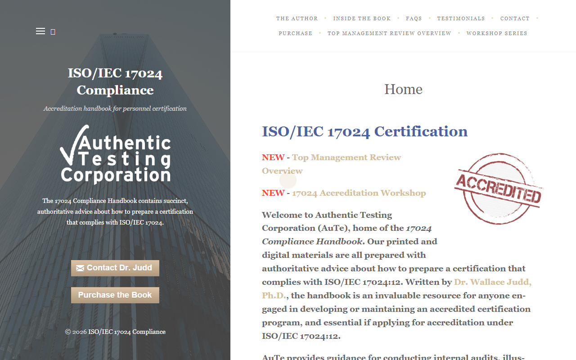Open the Workshop Series menu item
The height and width of the screenshot is (360, 576).
(x=497, y=33)
